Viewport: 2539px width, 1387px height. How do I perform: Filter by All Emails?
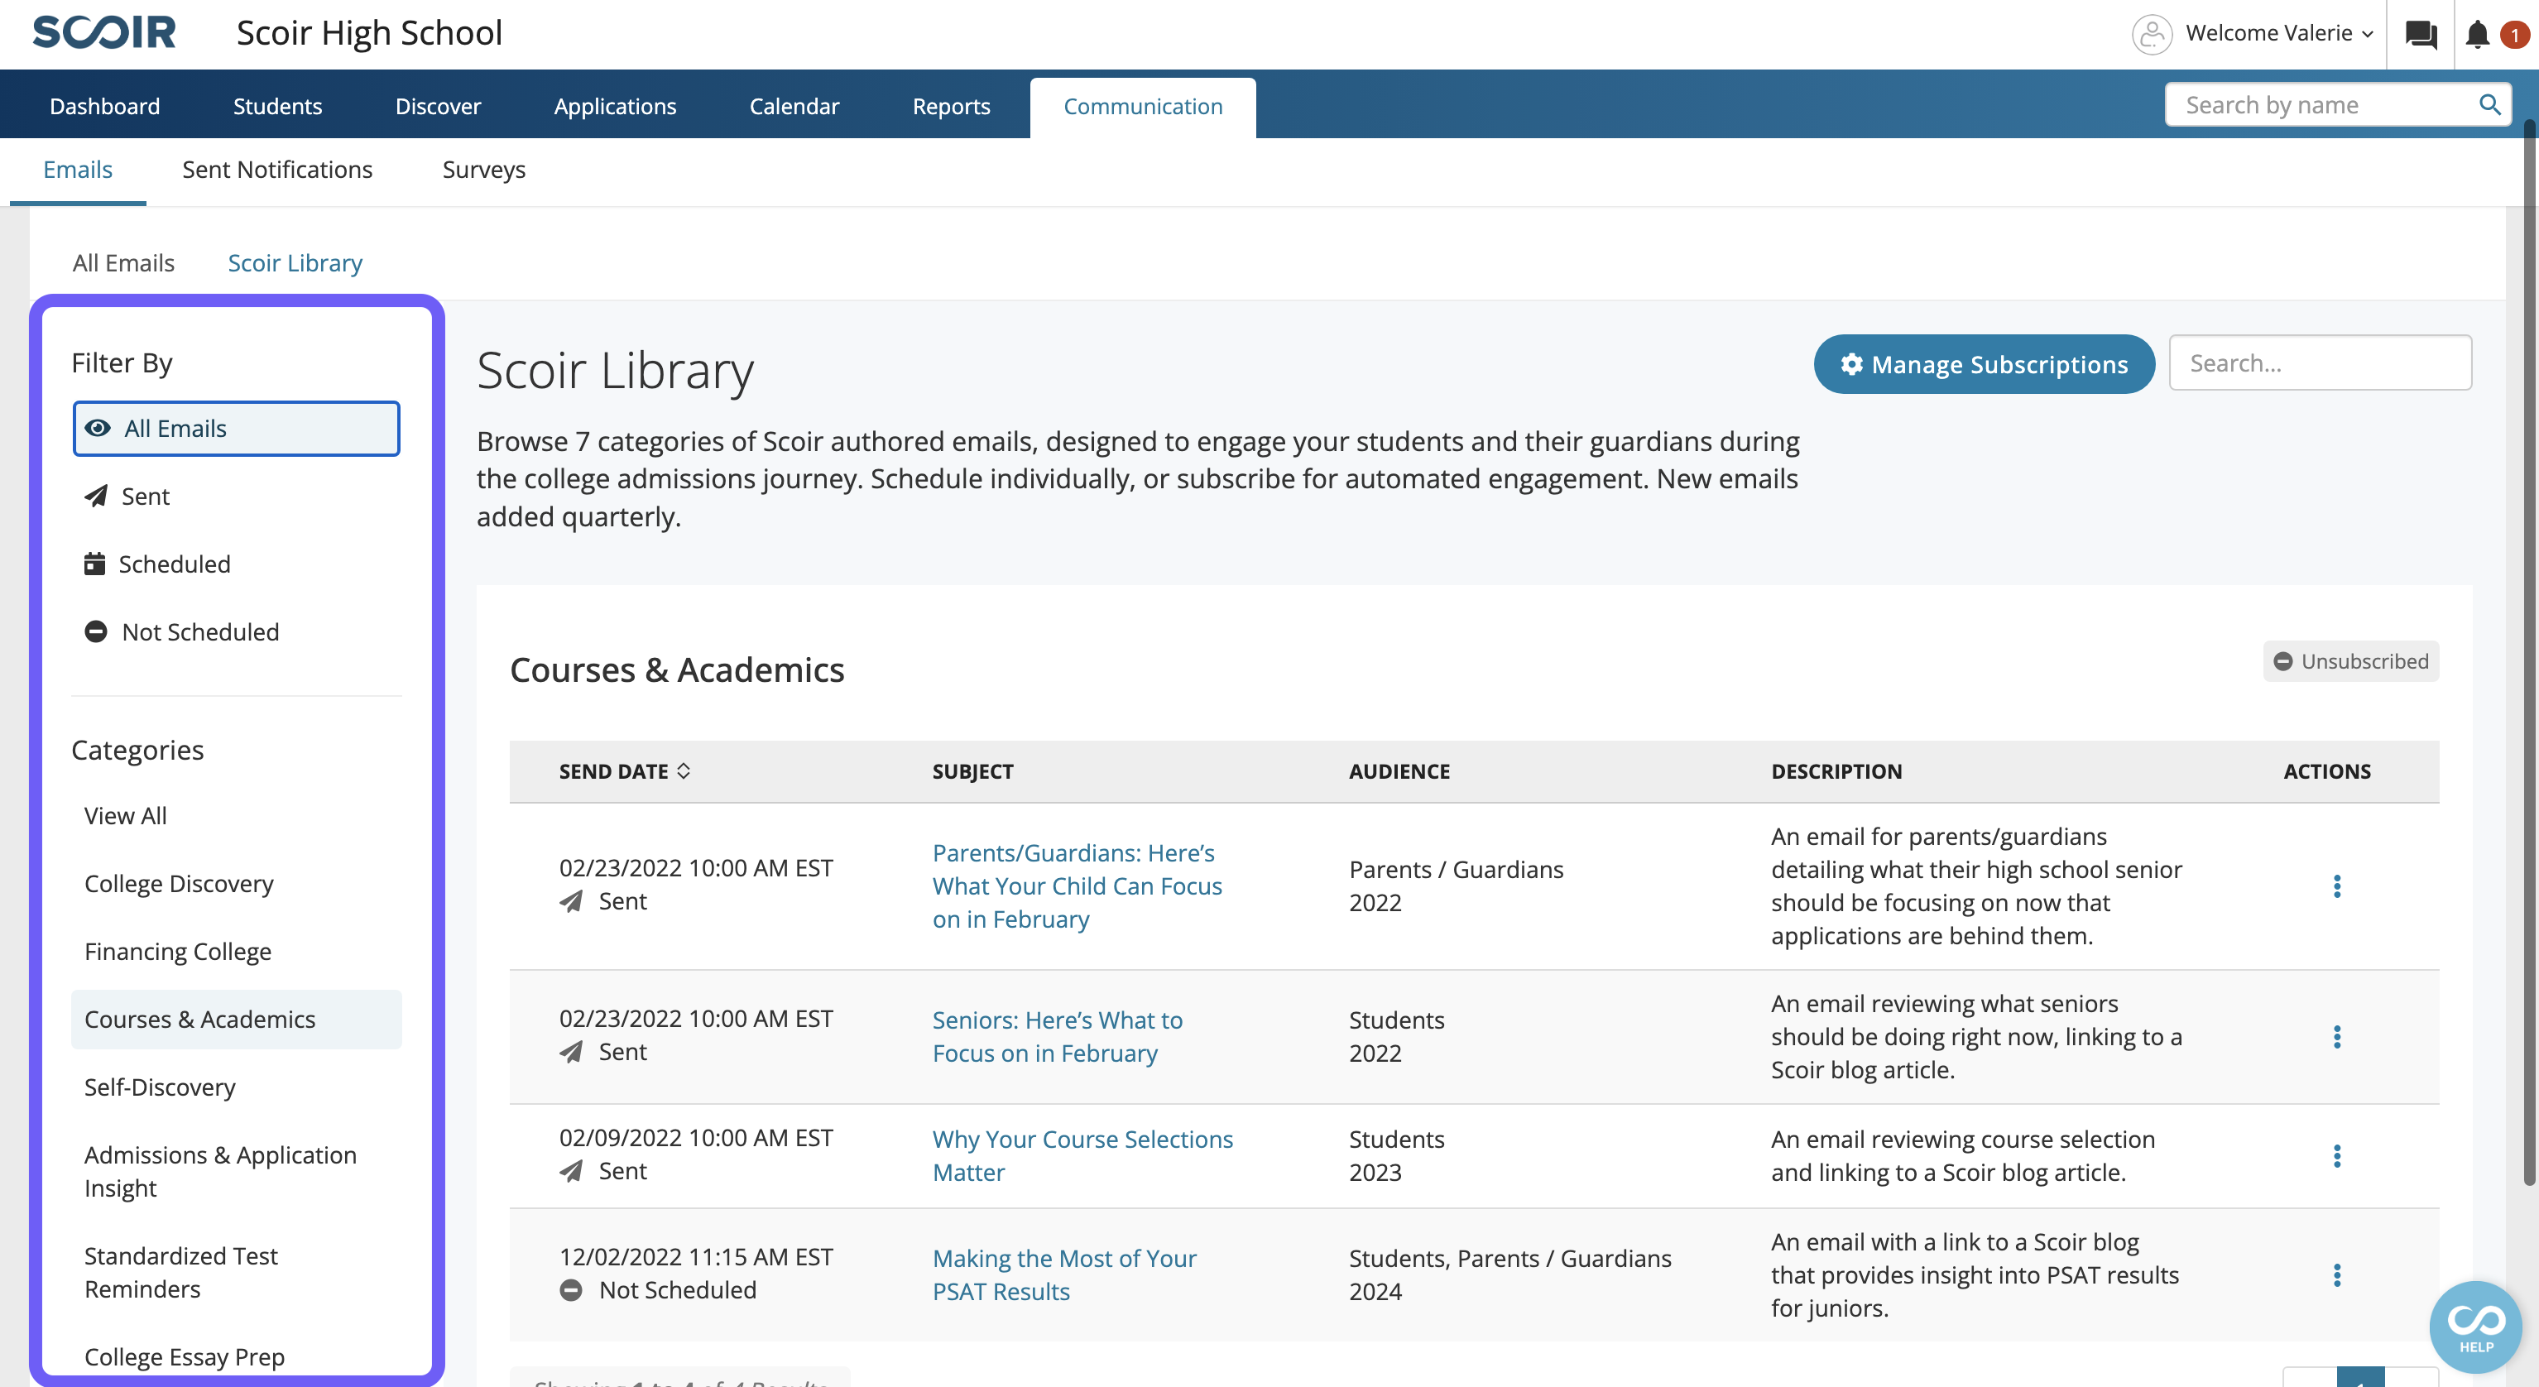point(237,429)
